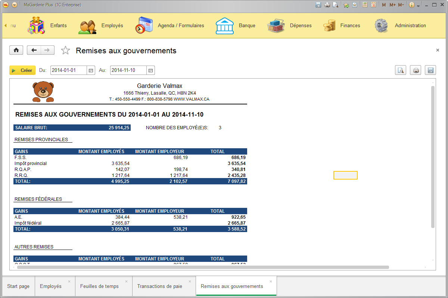Switch to the Start page tab
The height and width of the screenshot is (298, 448).
18,286
